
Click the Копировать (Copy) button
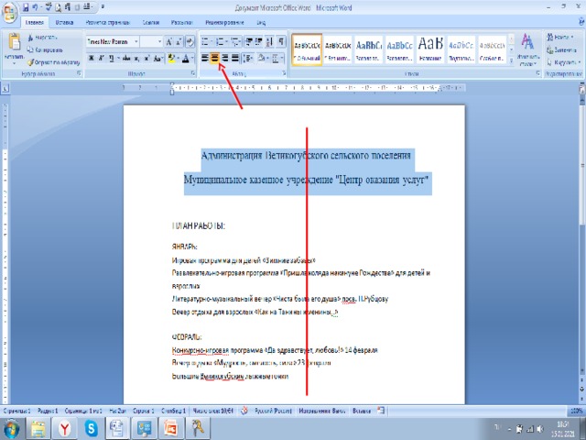click(x=46, y=49)
